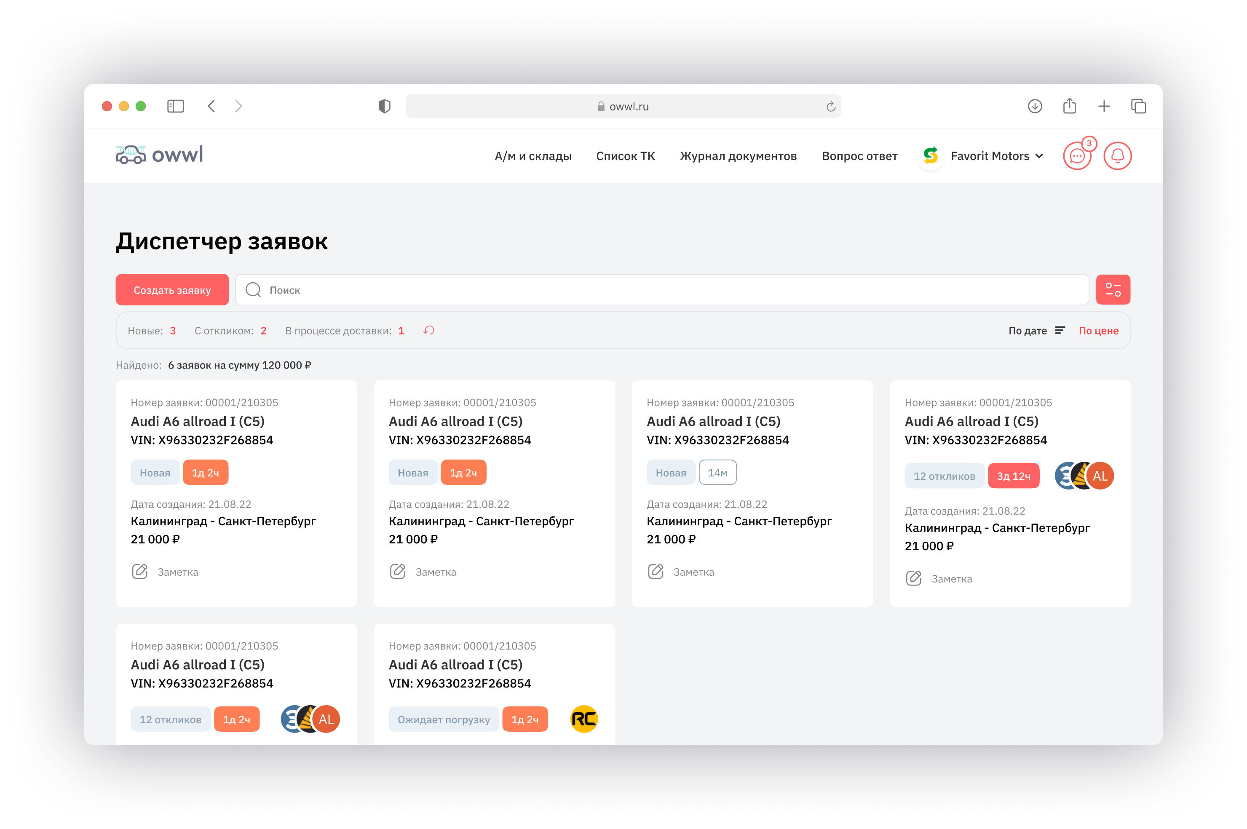Screen dimensions: 1247x829
Task: Click the privacy shield icon
Action: 384,106
